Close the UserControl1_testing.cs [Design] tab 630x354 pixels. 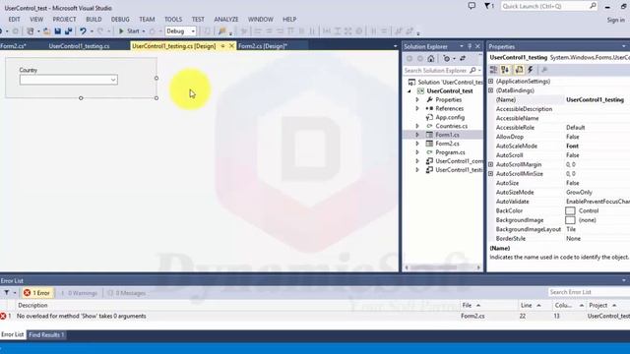(232, 46)
